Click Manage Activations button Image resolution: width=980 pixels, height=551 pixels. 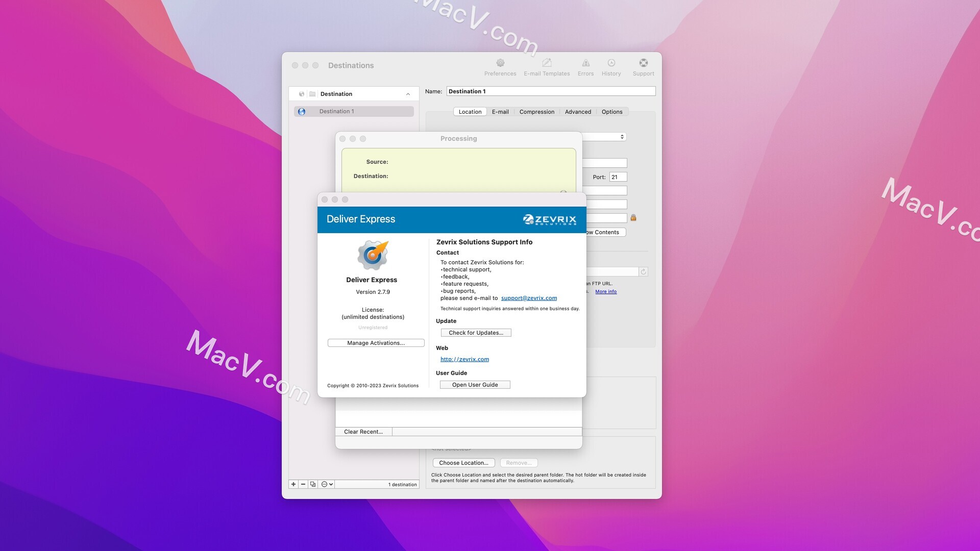(x=376, y=343)
